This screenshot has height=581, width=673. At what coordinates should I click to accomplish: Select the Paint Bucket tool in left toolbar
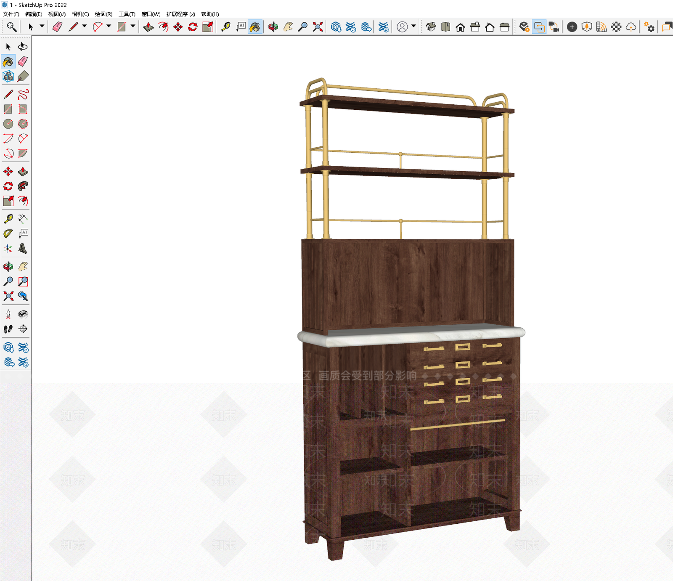coord(8,61)
